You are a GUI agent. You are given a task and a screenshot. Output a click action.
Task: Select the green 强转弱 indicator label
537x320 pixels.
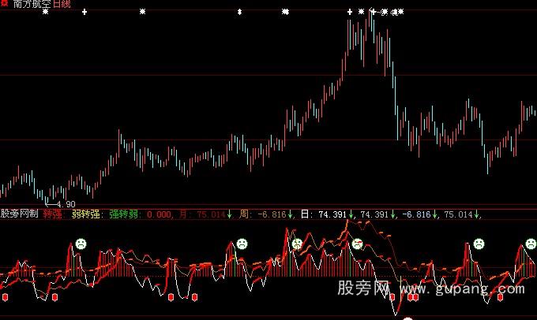[124, 214]
